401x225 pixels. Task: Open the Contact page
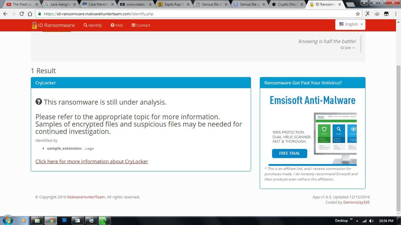click(141, 25)
